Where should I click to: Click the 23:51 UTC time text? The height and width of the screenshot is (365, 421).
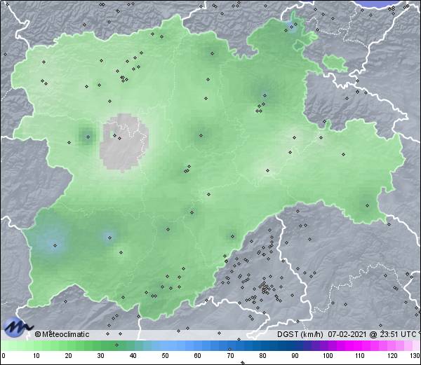[397, 334]
